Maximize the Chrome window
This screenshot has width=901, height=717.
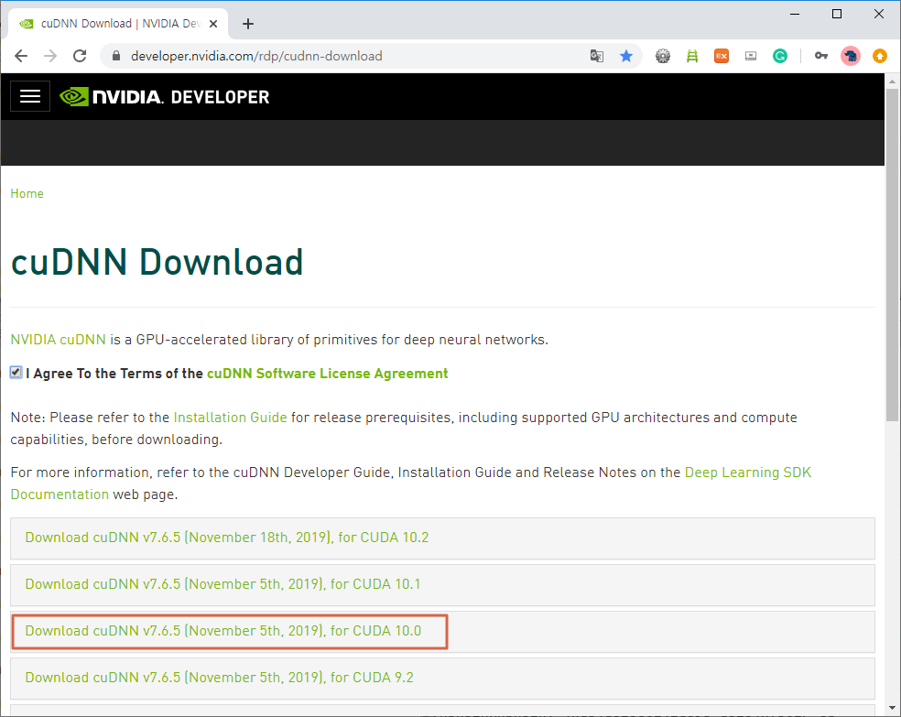[837, 14]
